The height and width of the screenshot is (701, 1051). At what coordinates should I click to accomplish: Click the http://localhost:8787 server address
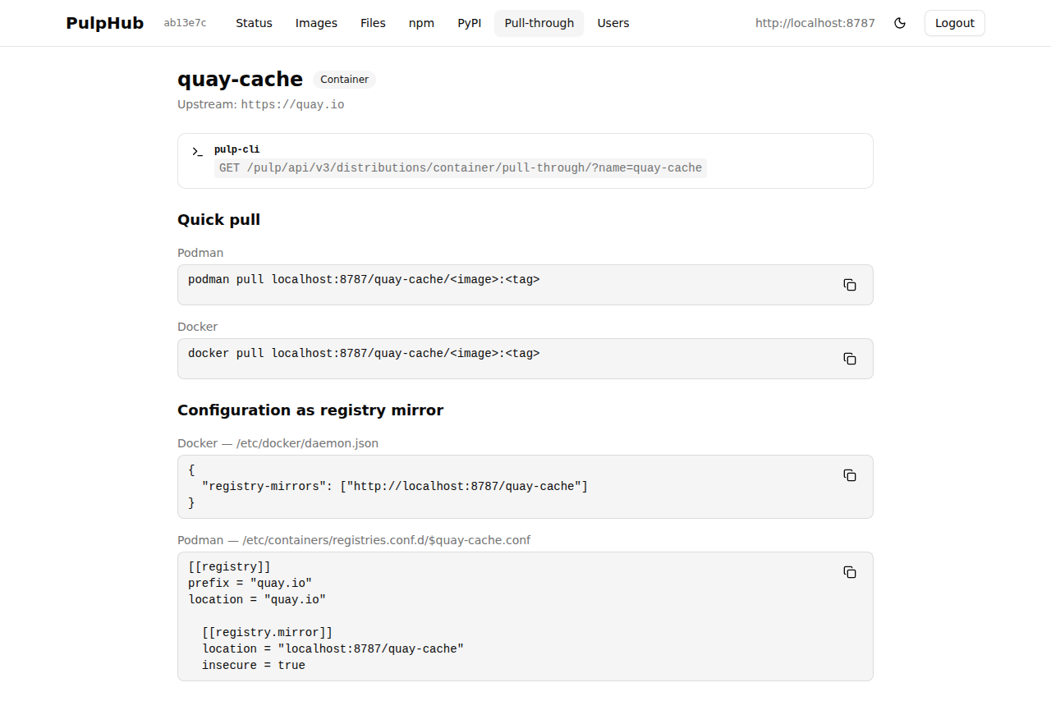pyautogui.click(x=815, y=23)
